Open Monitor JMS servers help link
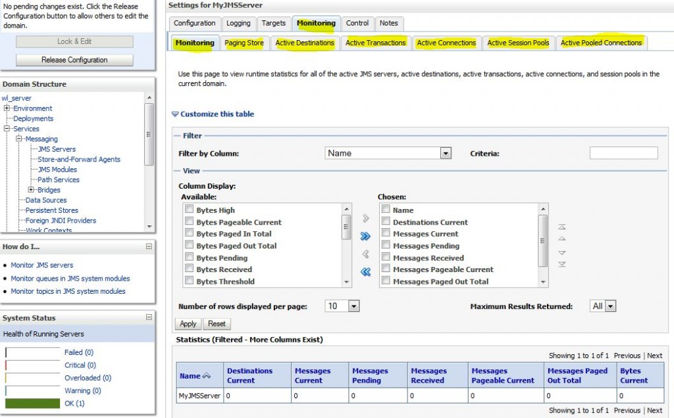Screen dimensions: 674x418 [x=41, y=266]
